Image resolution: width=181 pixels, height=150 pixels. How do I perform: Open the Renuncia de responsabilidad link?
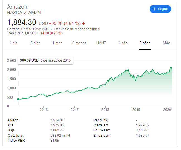[77, 29]
